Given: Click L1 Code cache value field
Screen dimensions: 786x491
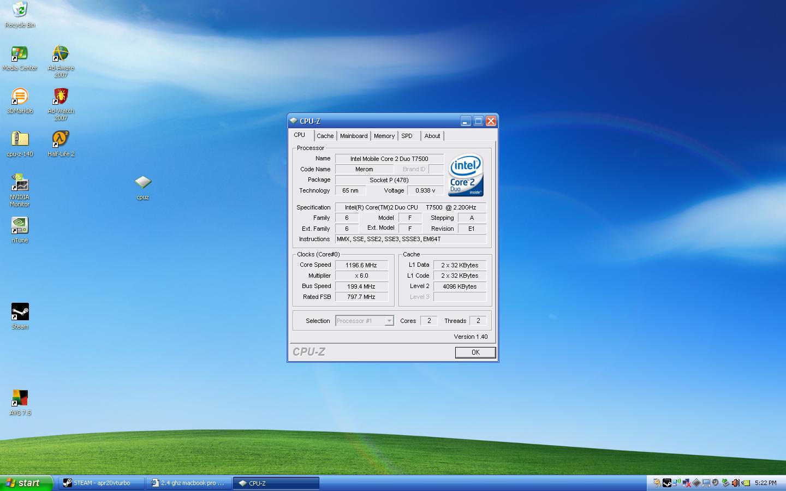Looking at the screenshot, I should coord(460,276).
